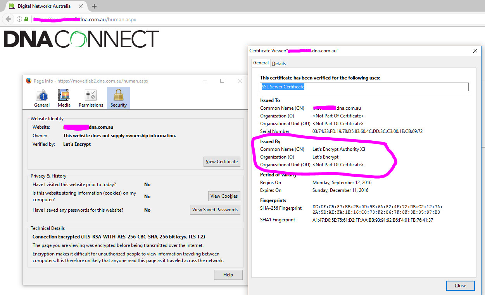Viewport: 485px width, 295px height.
Task: Open the Security pane in Page Info
Action: 119,98
